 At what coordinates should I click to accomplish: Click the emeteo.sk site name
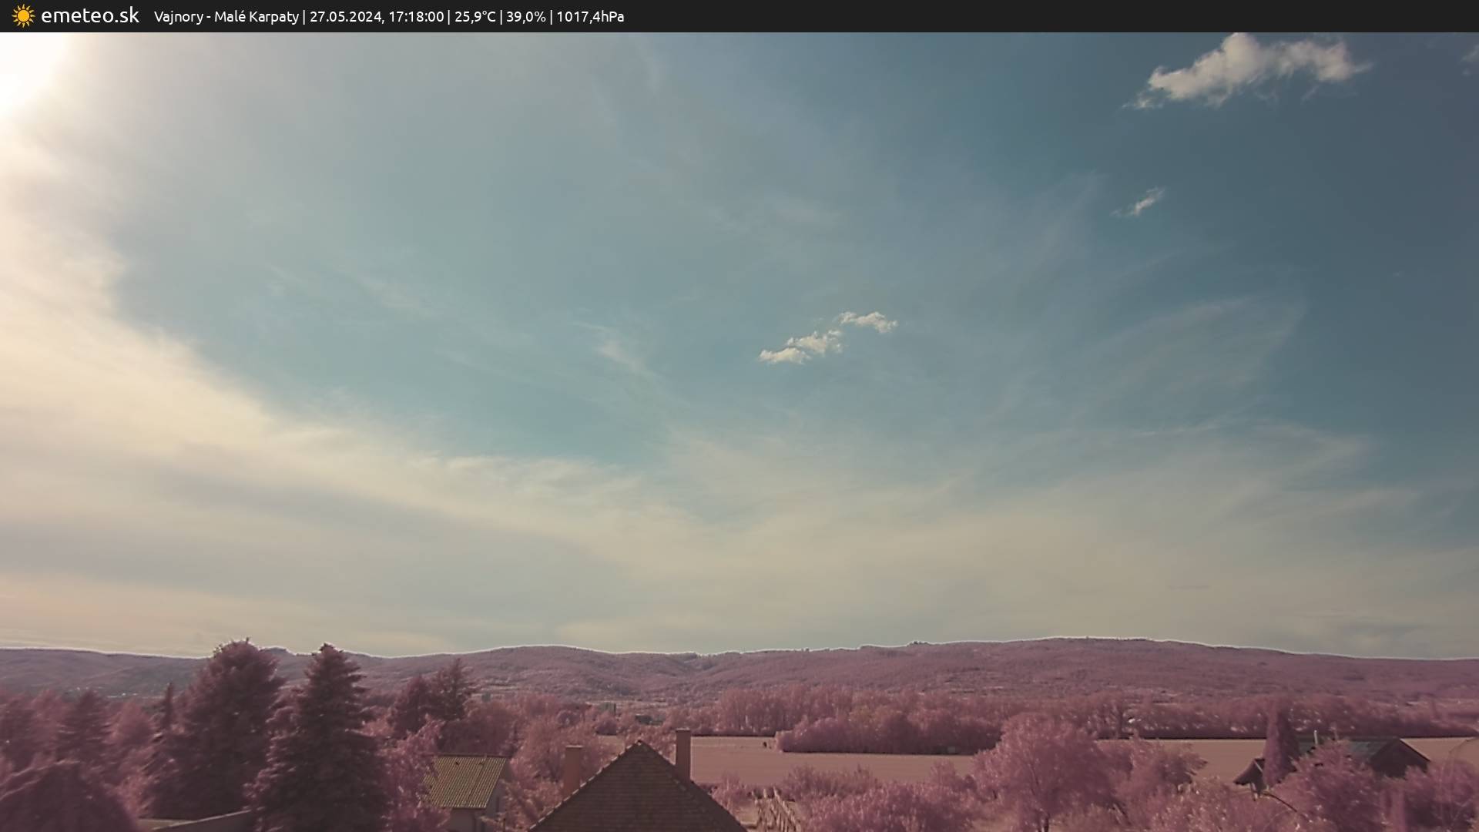(89, 16)
